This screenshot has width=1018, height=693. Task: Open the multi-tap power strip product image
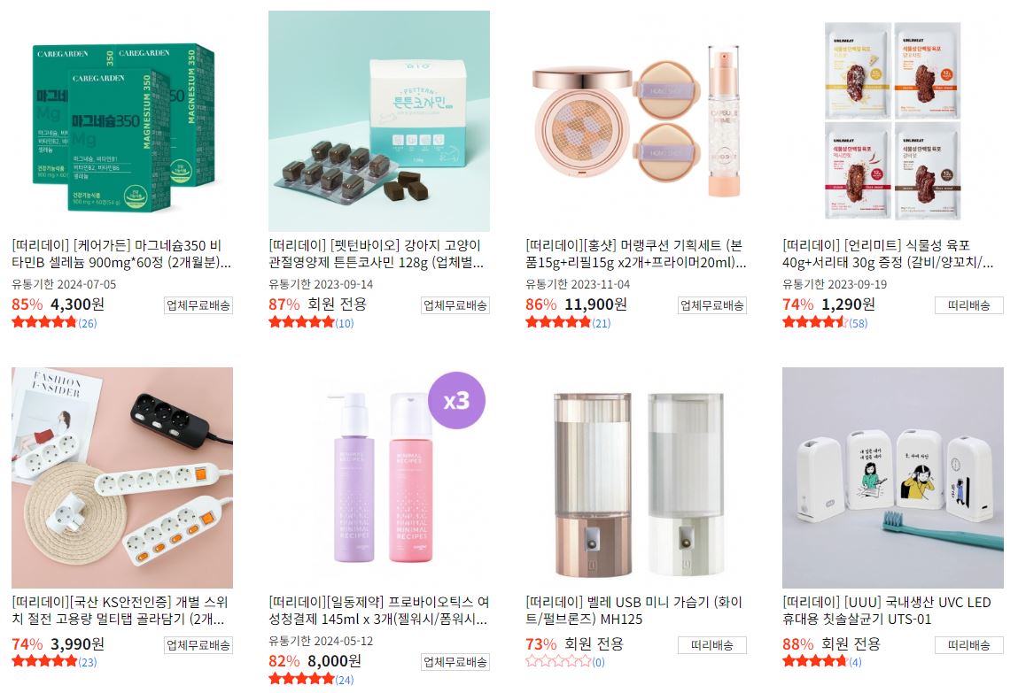[122, 478]
